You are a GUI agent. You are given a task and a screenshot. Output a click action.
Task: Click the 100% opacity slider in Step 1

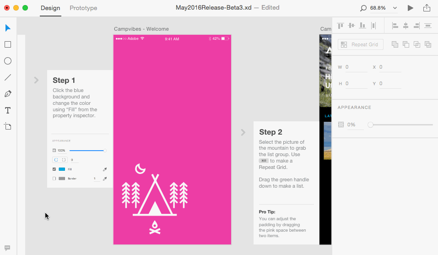(x=88, y=151)
